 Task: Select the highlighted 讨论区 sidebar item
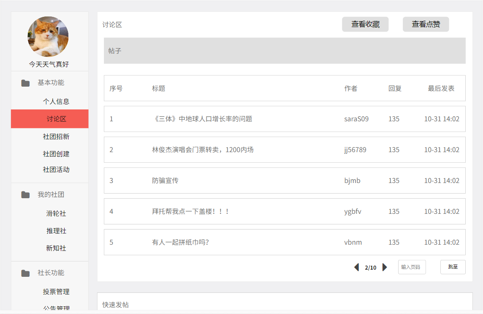click(49, 119)
